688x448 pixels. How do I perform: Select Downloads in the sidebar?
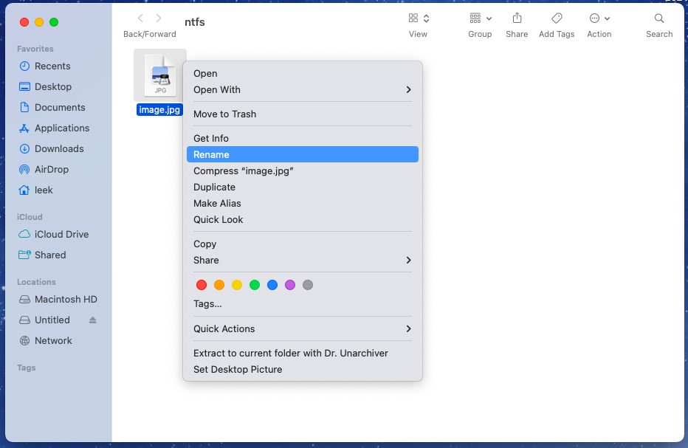59,149
